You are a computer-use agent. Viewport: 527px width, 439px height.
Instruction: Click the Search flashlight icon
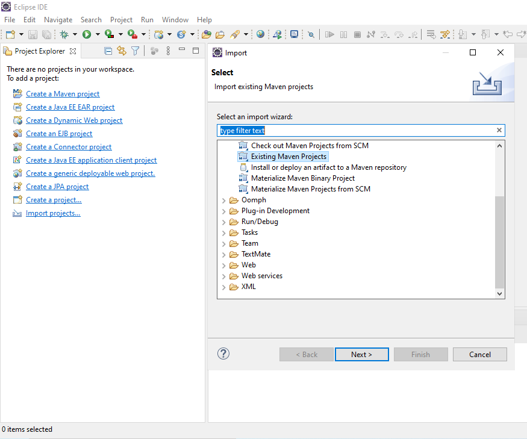[x=235, y=34]
